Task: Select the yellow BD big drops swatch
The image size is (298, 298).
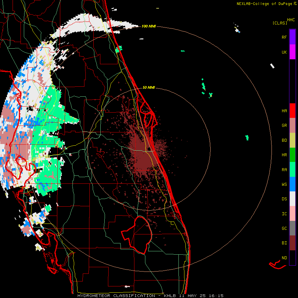Action: click(292, 140)
